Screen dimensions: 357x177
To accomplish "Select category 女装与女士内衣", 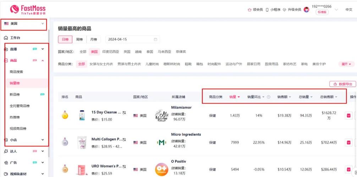I will tap(101, 64).
